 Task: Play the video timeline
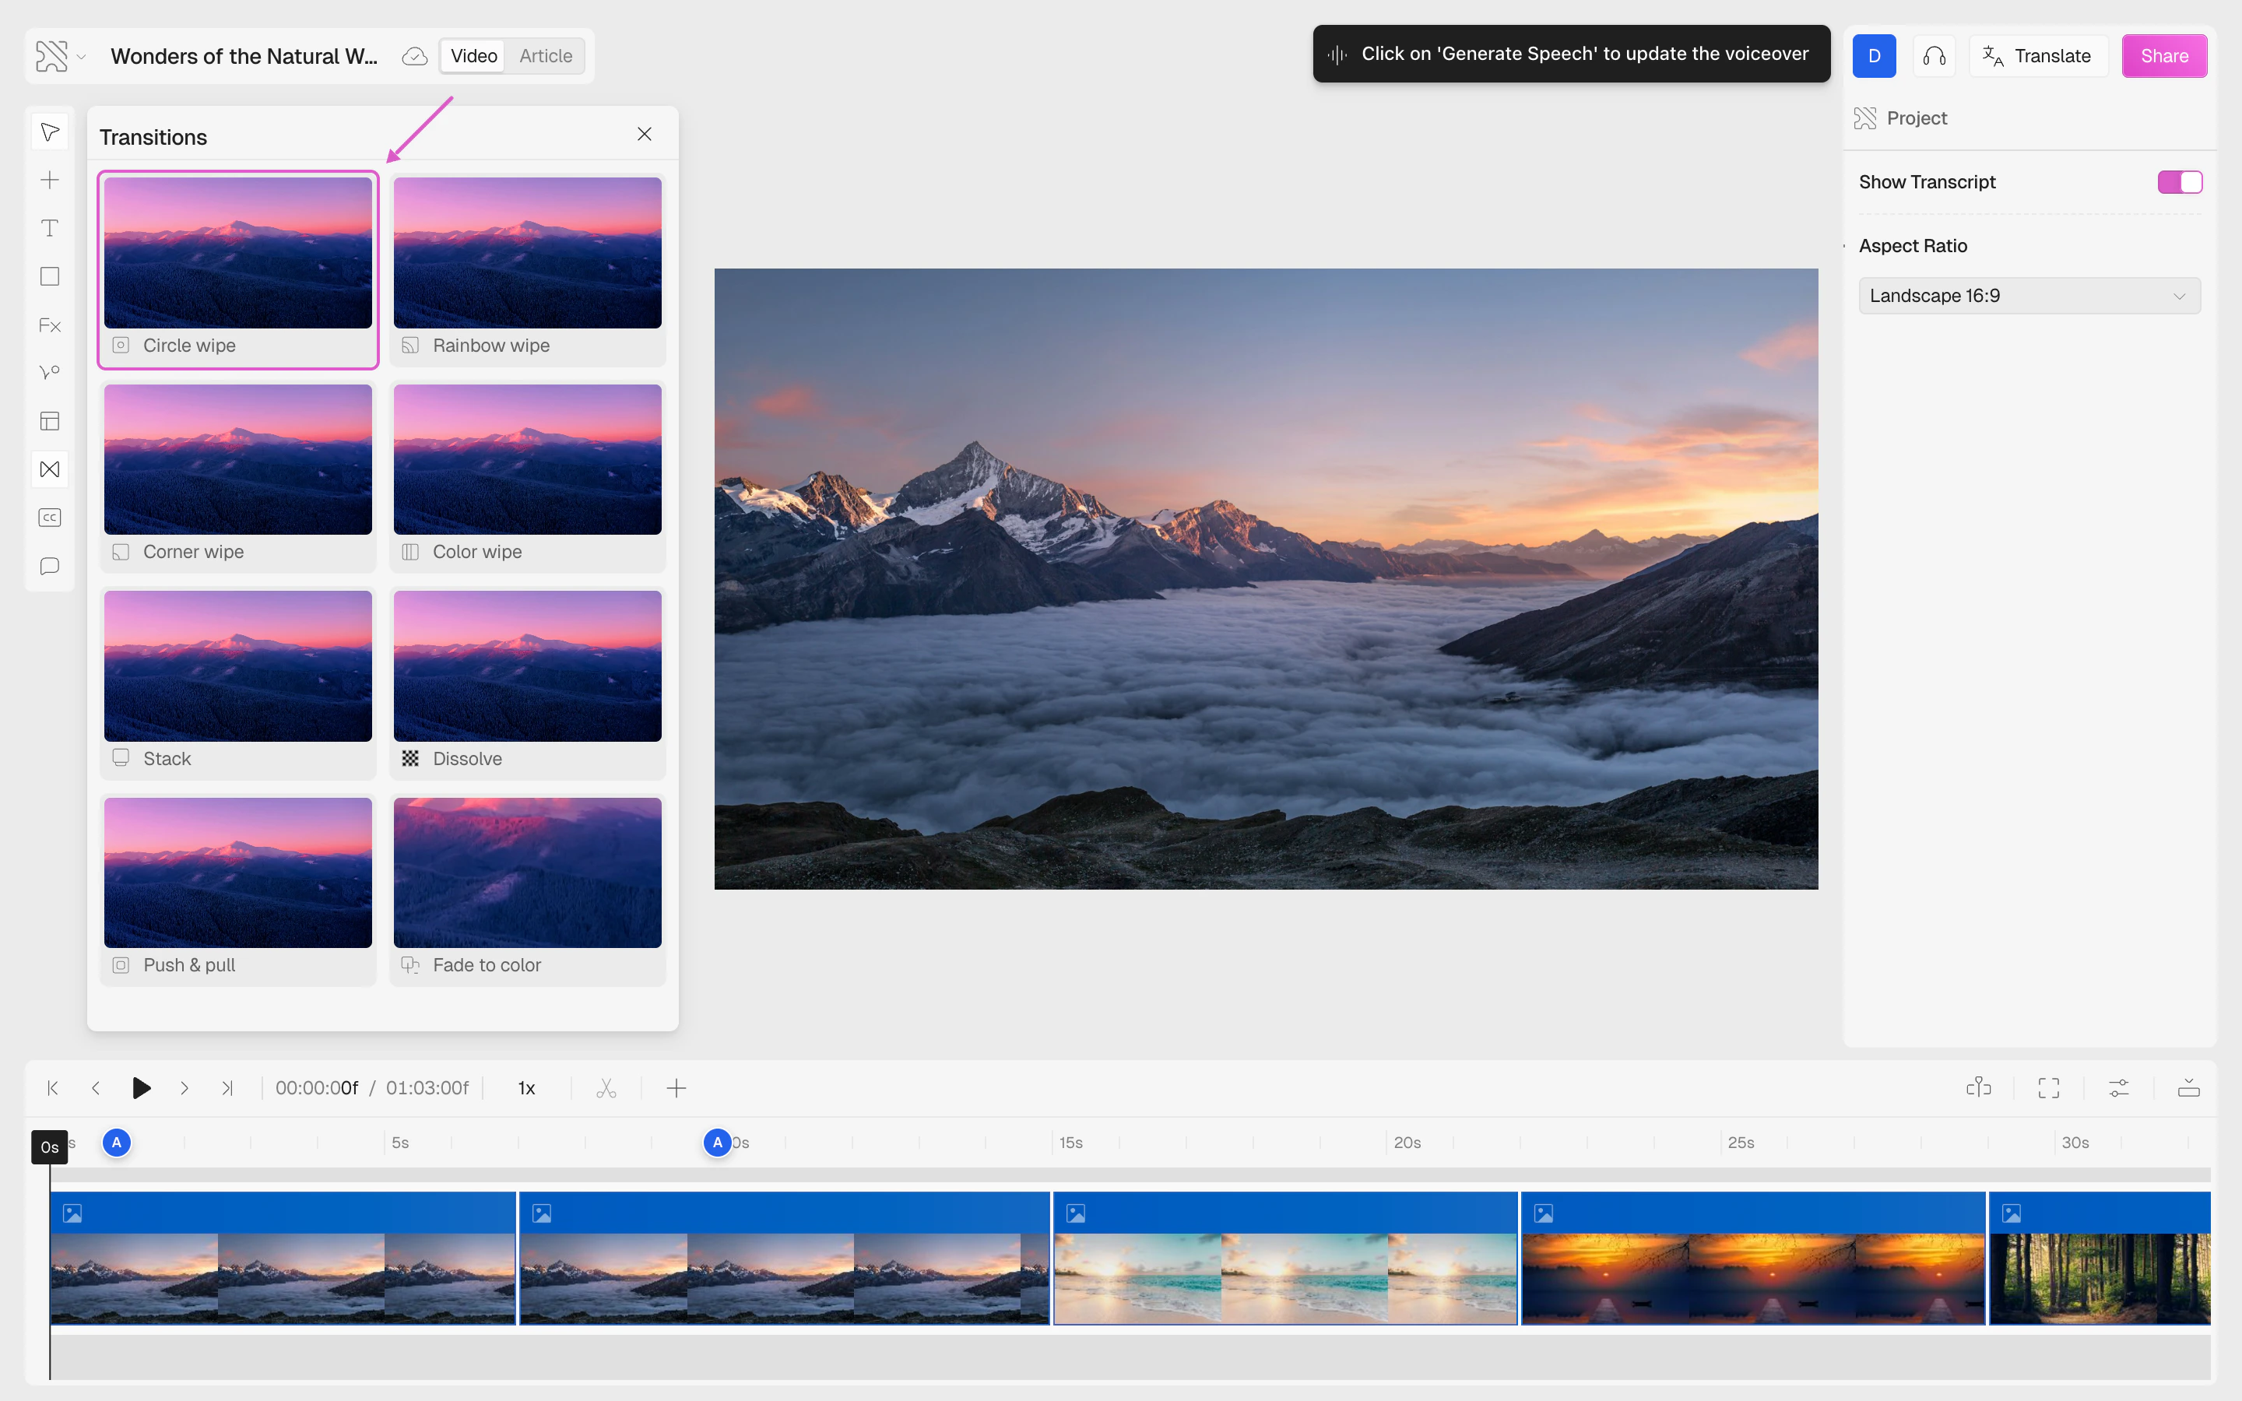[141, 1088]
